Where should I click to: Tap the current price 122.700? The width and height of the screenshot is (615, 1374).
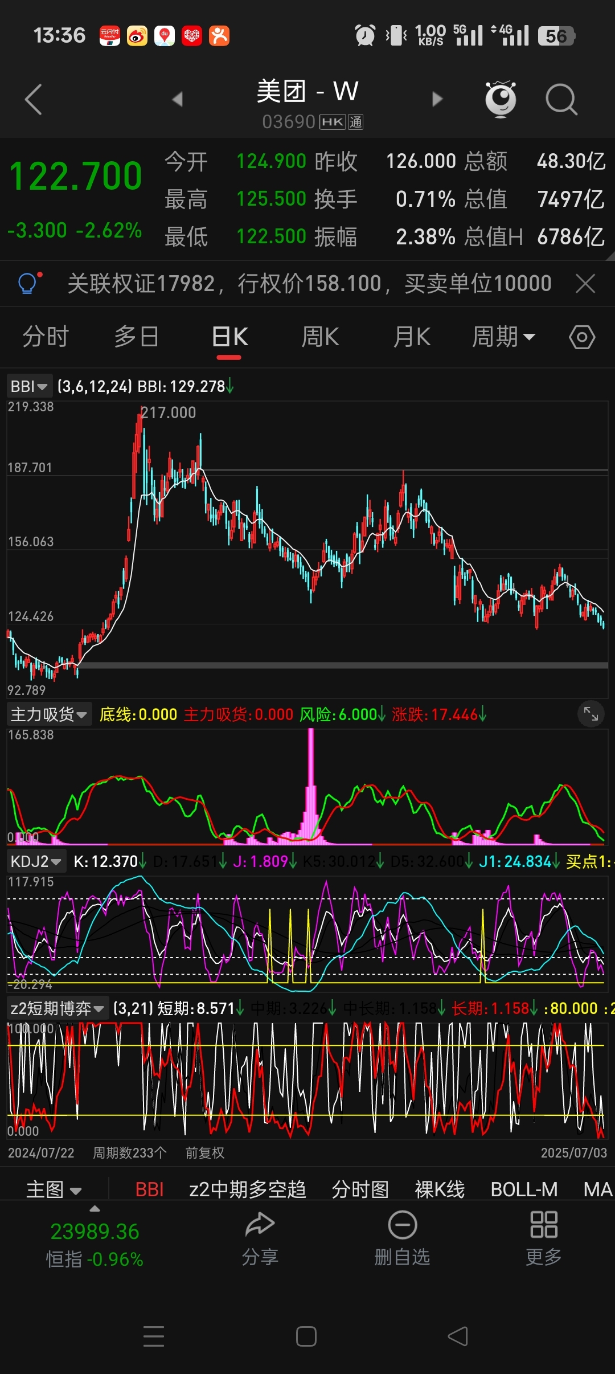tap(75, 176)
